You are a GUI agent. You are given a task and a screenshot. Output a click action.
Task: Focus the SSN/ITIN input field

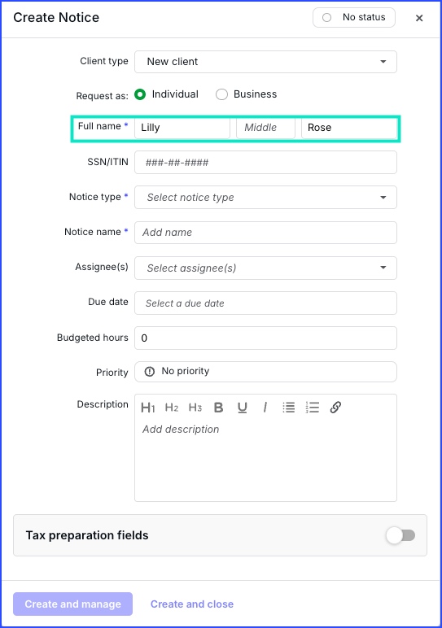[265, 162]
